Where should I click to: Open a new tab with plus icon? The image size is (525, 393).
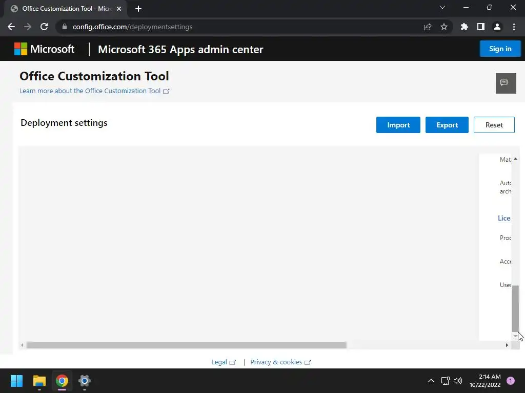click(138, 9)
